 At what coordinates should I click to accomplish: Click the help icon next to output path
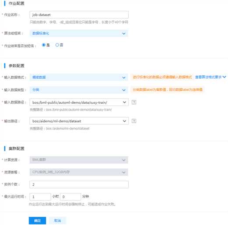[134, 121]
